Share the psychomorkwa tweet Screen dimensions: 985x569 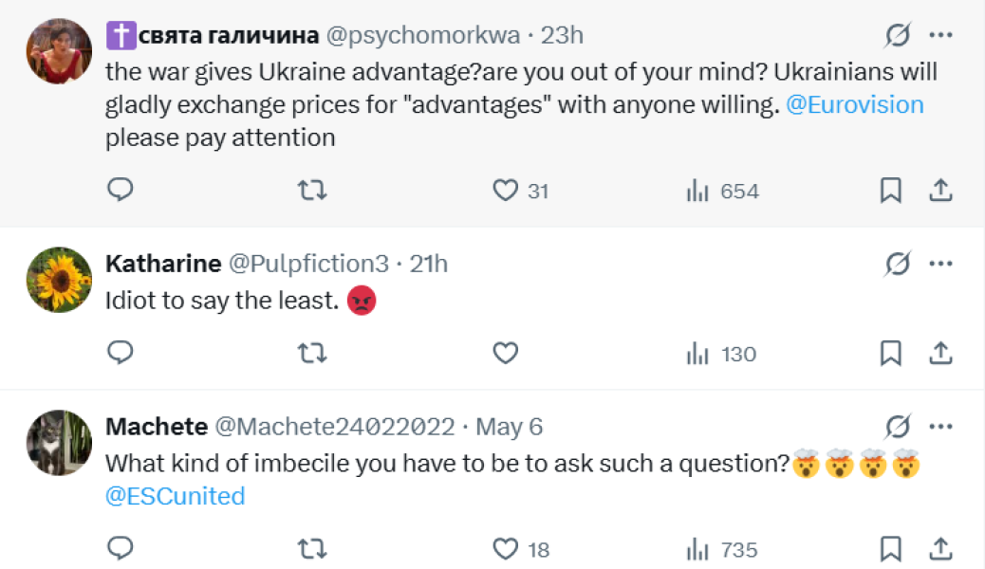pos(940,191)
